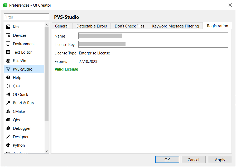Image resolution: width=236 pixels, height=167 pixels.
Task: Open the Detectable Errors tab
Action: [x=91, y=26]
